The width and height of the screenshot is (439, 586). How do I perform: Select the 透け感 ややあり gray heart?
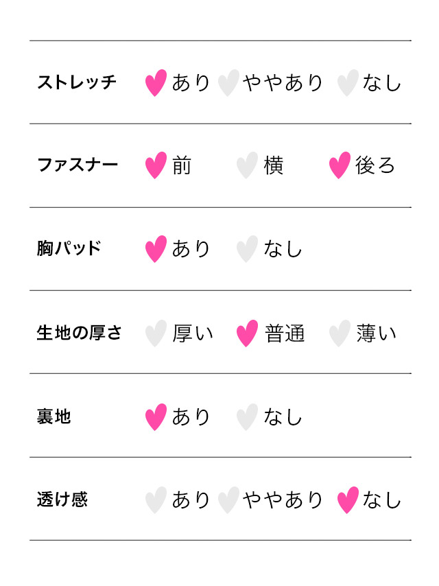(x=228, y=500)
